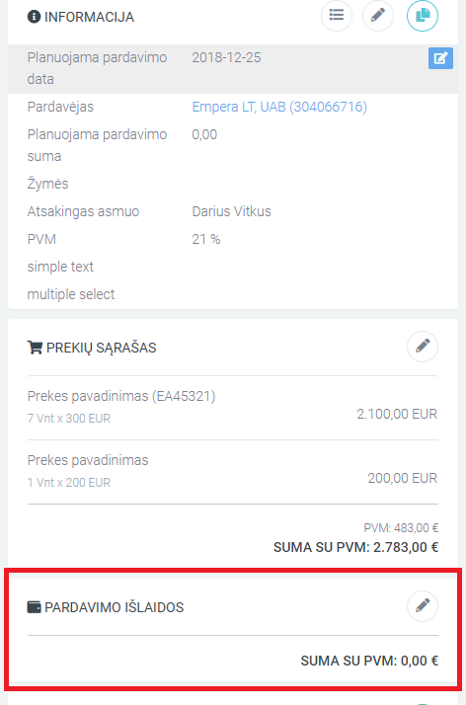Click the teal copy icon in Informacija header
The image size is (466, 705).
(x=423, y=16)
